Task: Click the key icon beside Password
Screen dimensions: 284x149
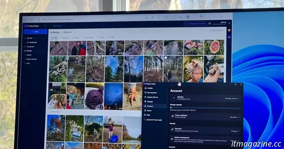Action: click(x=172, y=130)
